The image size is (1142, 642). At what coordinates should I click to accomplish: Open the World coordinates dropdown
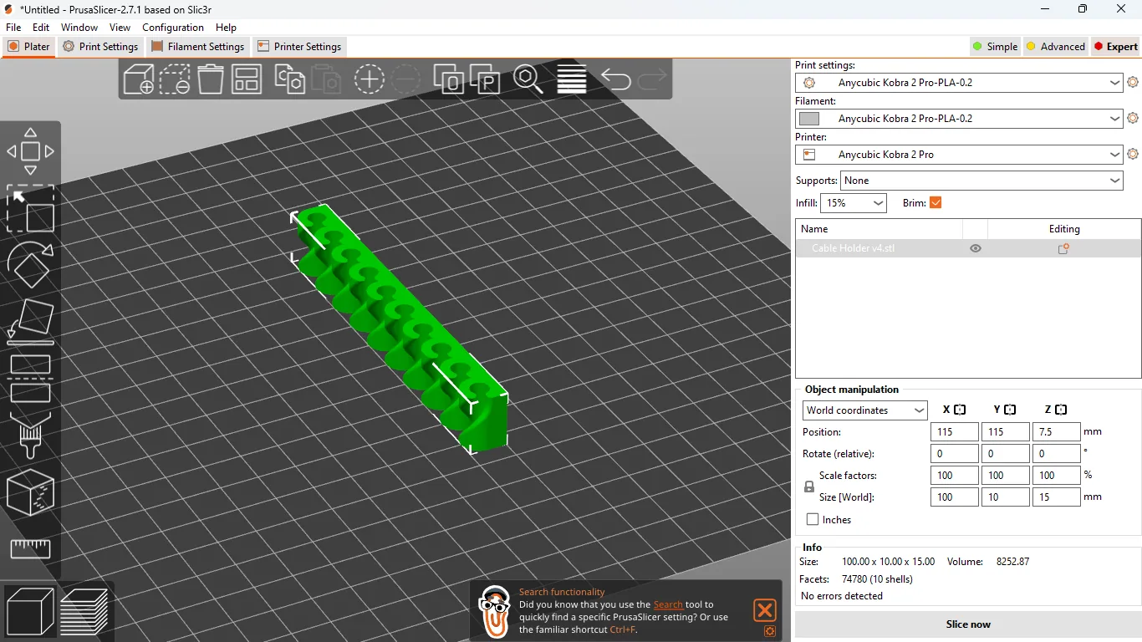(x=865, y=410)
